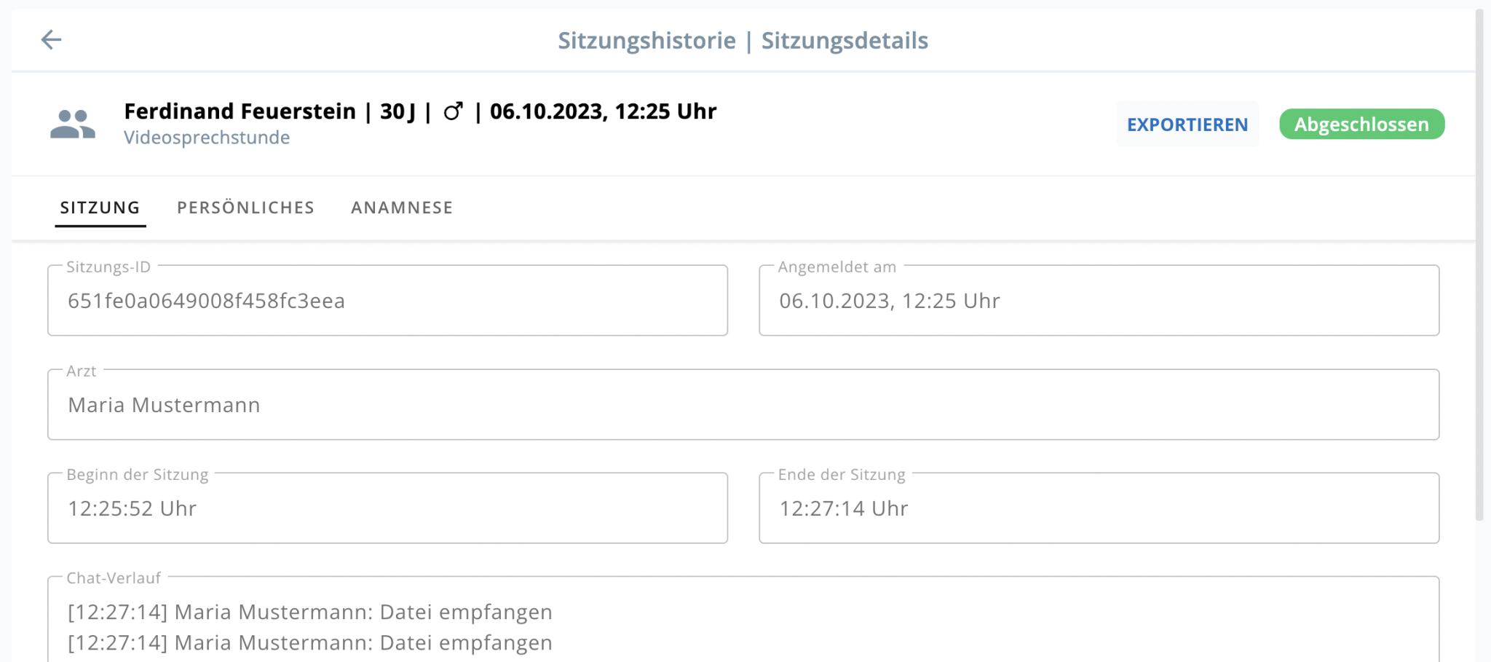Viewport: 1491px width, 662px height.
Task: Open the ANAMNESE tab
Action: (x=401, y=208)
